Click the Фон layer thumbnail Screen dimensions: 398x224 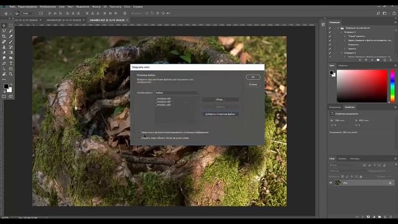point(337,182)
